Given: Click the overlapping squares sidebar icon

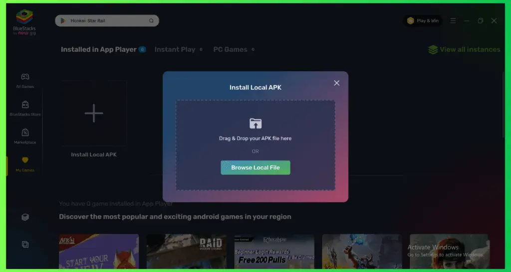Looking at the screenshot, I should (x=25, y=244).
